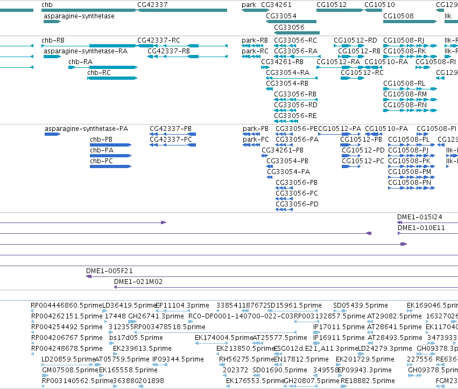Click protein CG42337-PC
Screen dimensions: 458x389
[x=173, y=145]
